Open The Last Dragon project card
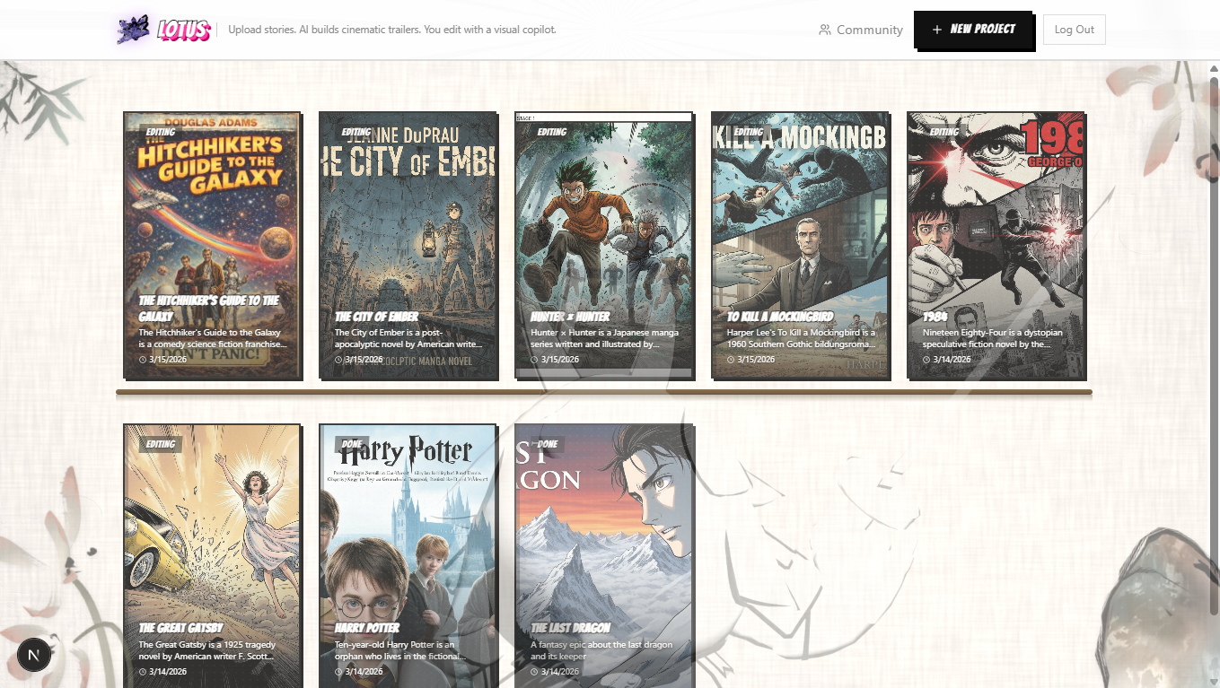1220x688 pixels. (x=603, y=556)
